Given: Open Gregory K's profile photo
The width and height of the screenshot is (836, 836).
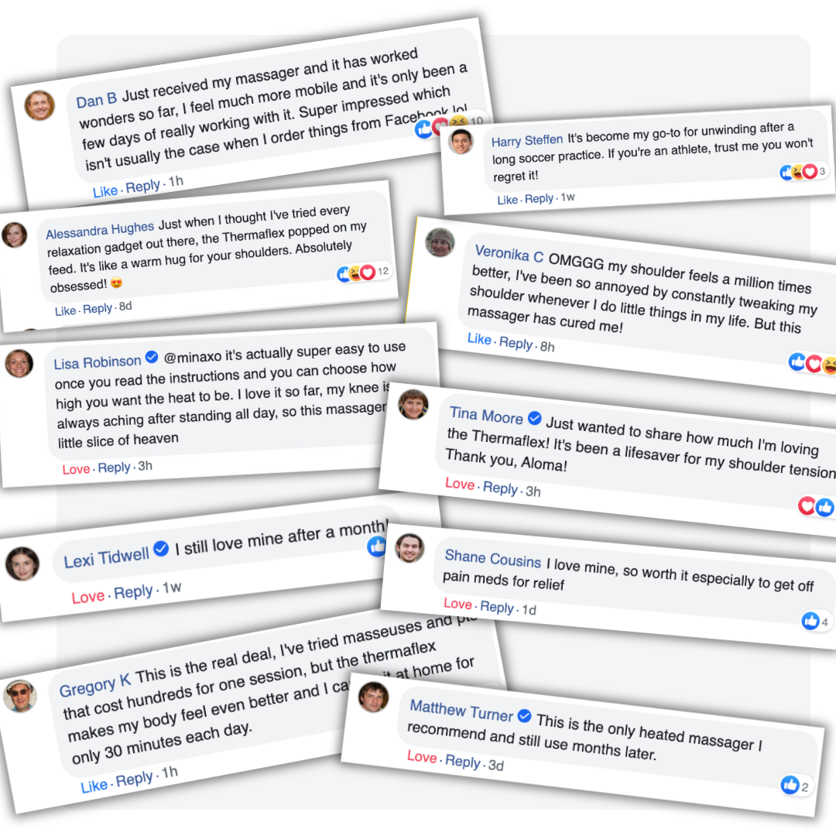Looking at the screenshot, I should (x=20, y=696).
